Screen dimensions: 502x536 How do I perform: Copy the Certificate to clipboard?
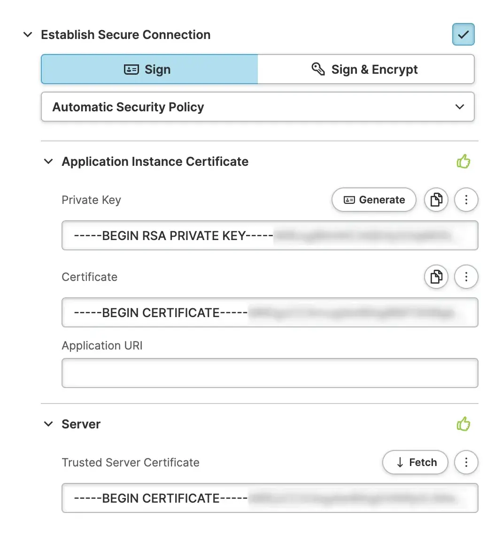click(436, 277)
